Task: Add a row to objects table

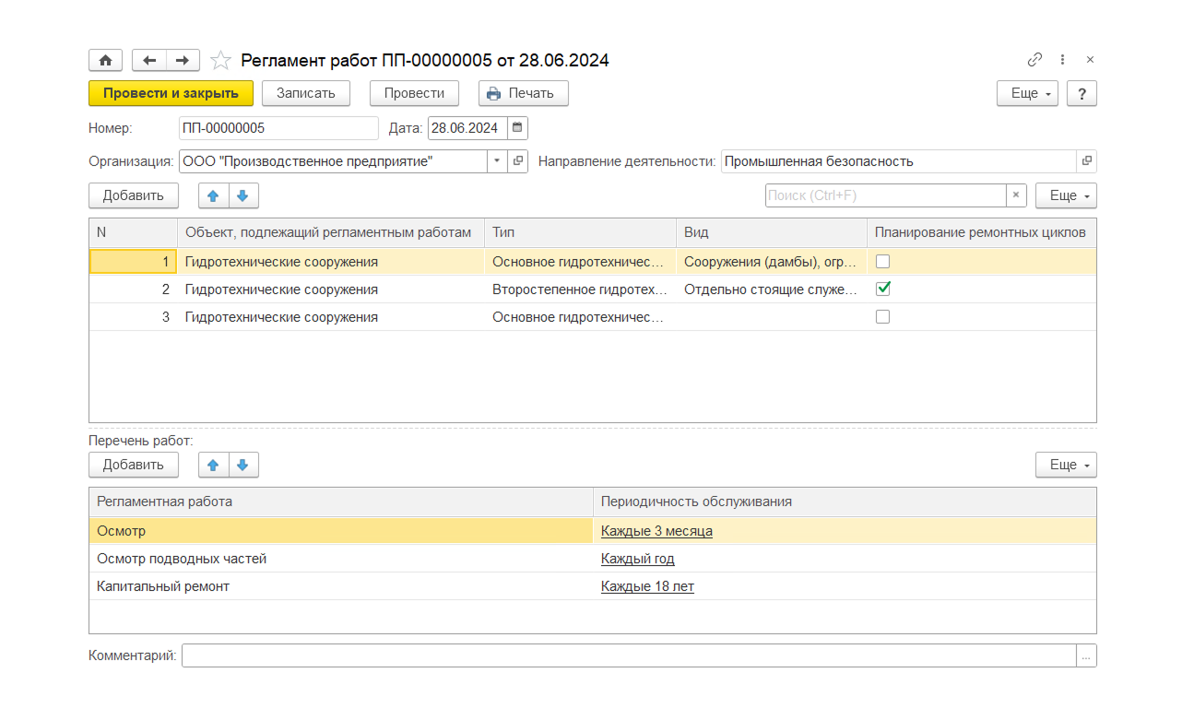Action: (134, 195)
